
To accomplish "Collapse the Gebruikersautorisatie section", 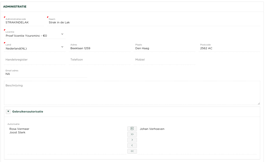I will point(8,112).
